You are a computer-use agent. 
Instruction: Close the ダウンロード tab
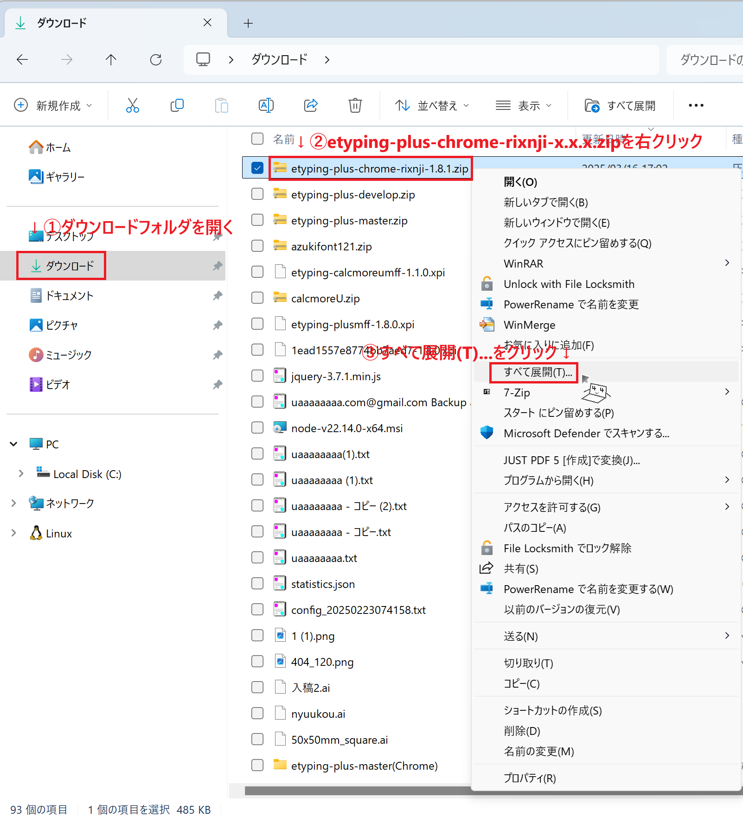coord(207,22)
